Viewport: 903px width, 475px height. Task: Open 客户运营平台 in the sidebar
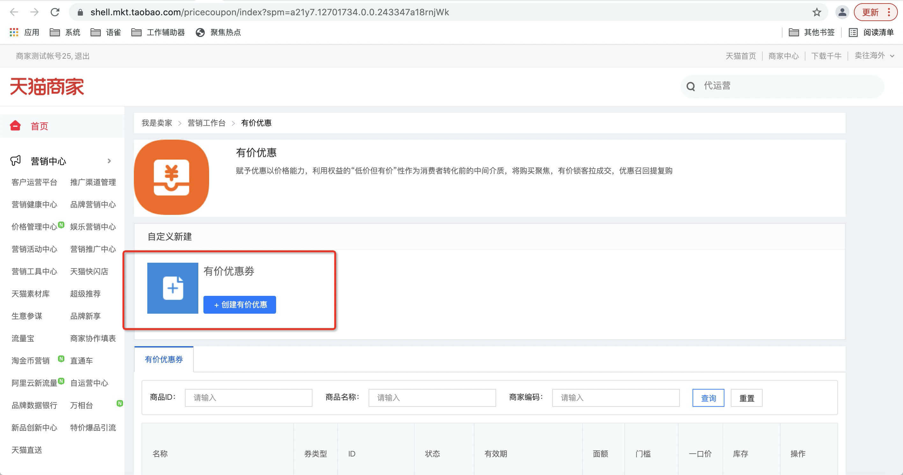[34, 182]
